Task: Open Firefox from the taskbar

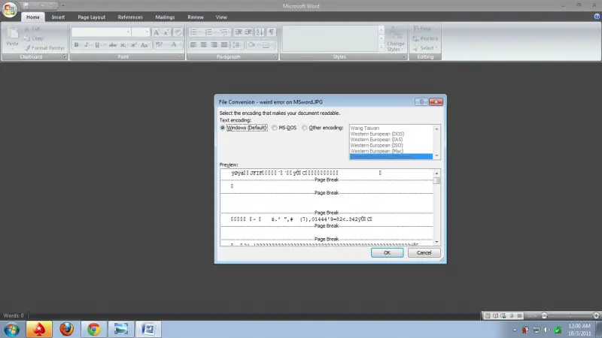Action: tap(66, 329)
